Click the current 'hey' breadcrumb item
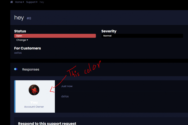The width and height of the screenshot is (188, 125). (42, 2)
